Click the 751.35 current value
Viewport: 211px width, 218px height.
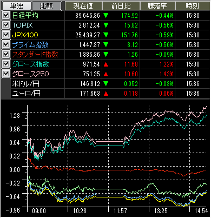(91, 74)
